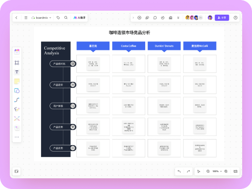Open the comment bubble tool
This screenshot has height=189, width=252.
coord(155,18)
